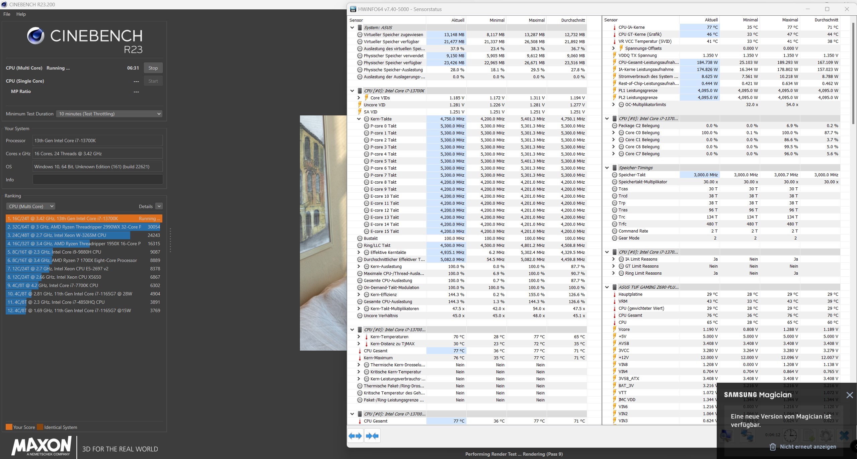857x459 pixels.
Task: Click the Core VIDs lightning bolt icon
Action: click(366, 98)
